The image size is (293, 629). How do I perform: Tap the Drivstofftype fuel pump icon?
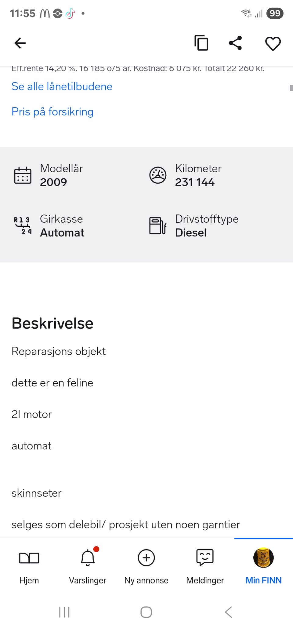(x=158, y=226)
